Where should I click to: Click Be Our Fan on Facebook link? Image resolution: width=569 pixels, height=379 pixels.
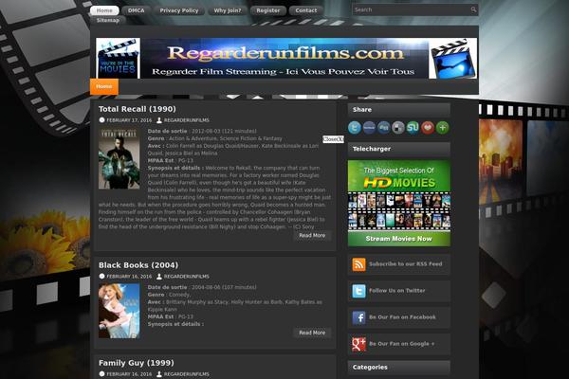(402, 317)
